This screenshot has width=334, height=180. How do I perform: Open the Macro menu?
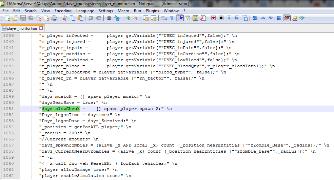point(123,11)
